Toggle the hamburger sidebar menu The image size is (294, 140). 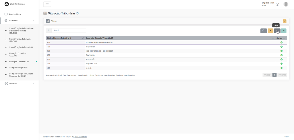coord(47,4)
